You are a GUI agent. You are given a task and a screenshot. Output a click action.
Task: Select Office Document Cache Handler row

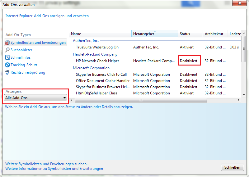(103, 81)
